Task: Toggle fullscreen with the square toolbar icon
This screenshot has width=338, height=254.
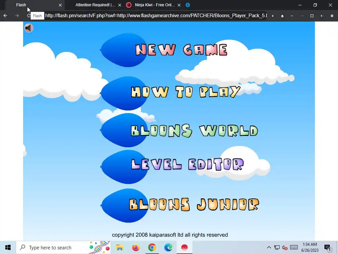Action: click(x=312, y=16)
